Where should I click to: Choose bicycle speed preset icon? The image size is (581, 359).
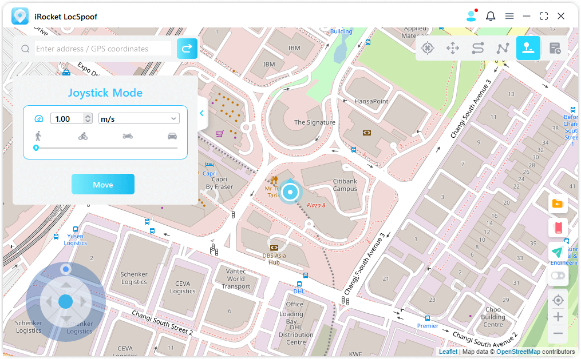pyautogui.click(x=83, y=136)
